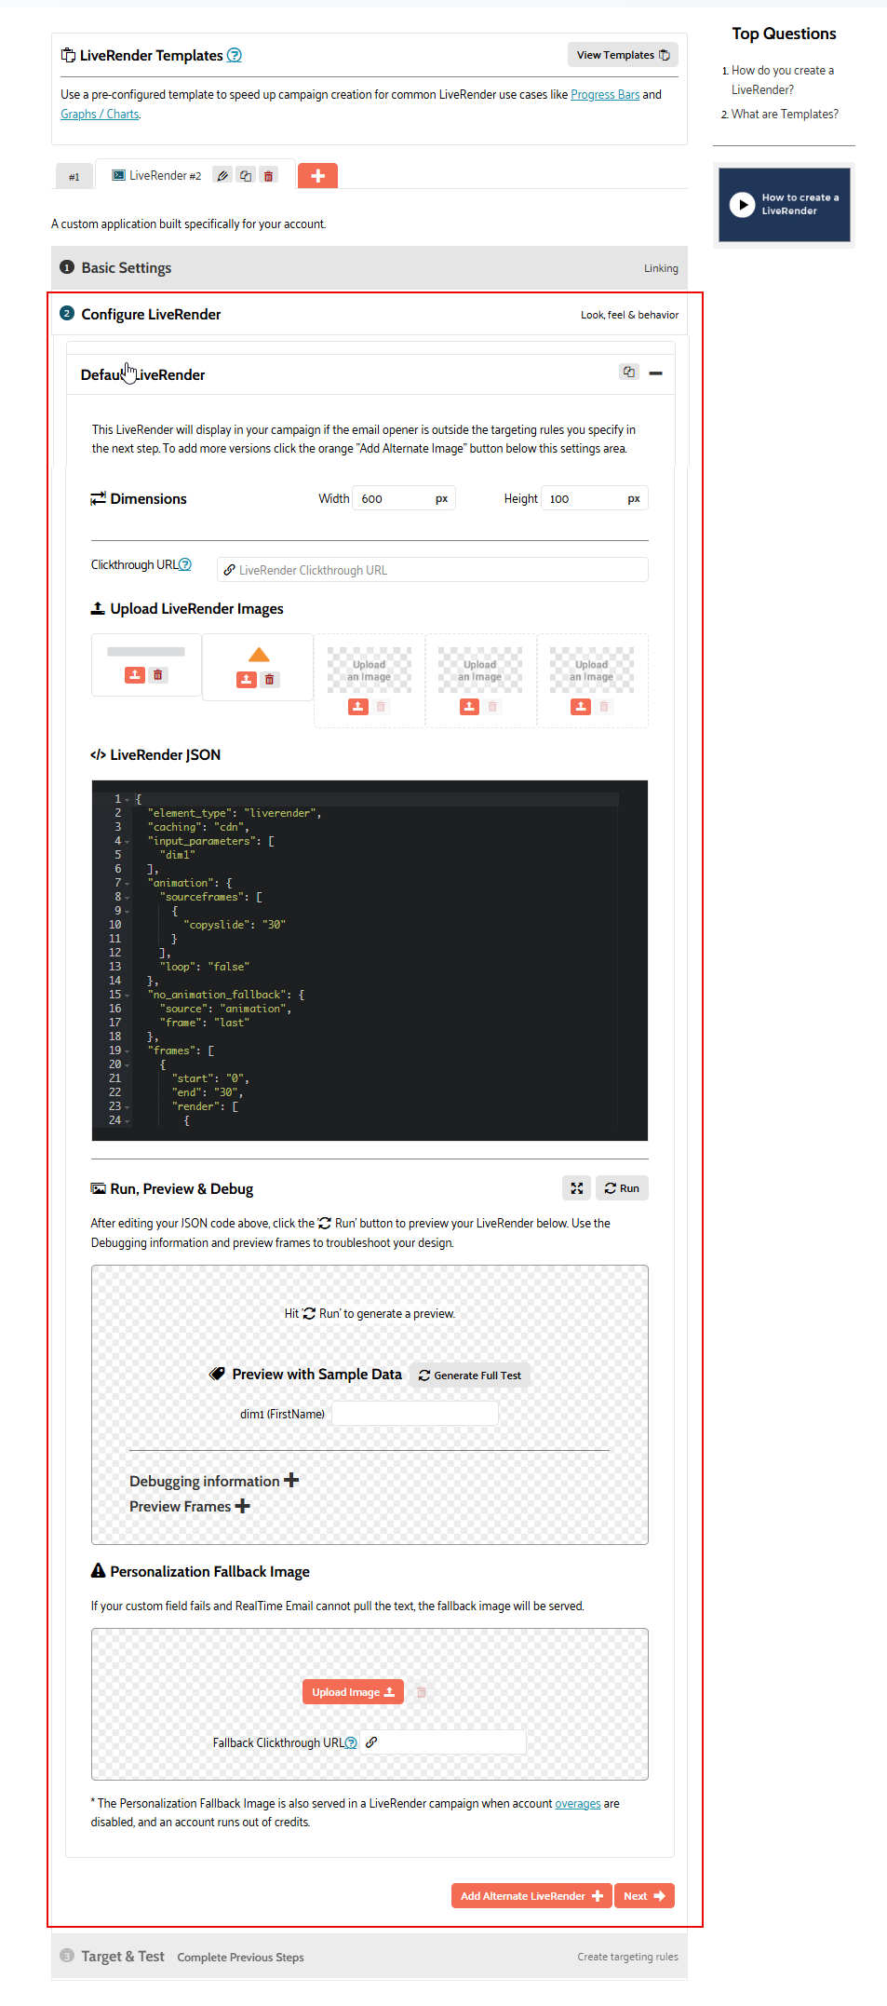Fold the animation block at line 7
Image resolution: width=887 pixels, height=2006 pixels.
coord(128,884)
